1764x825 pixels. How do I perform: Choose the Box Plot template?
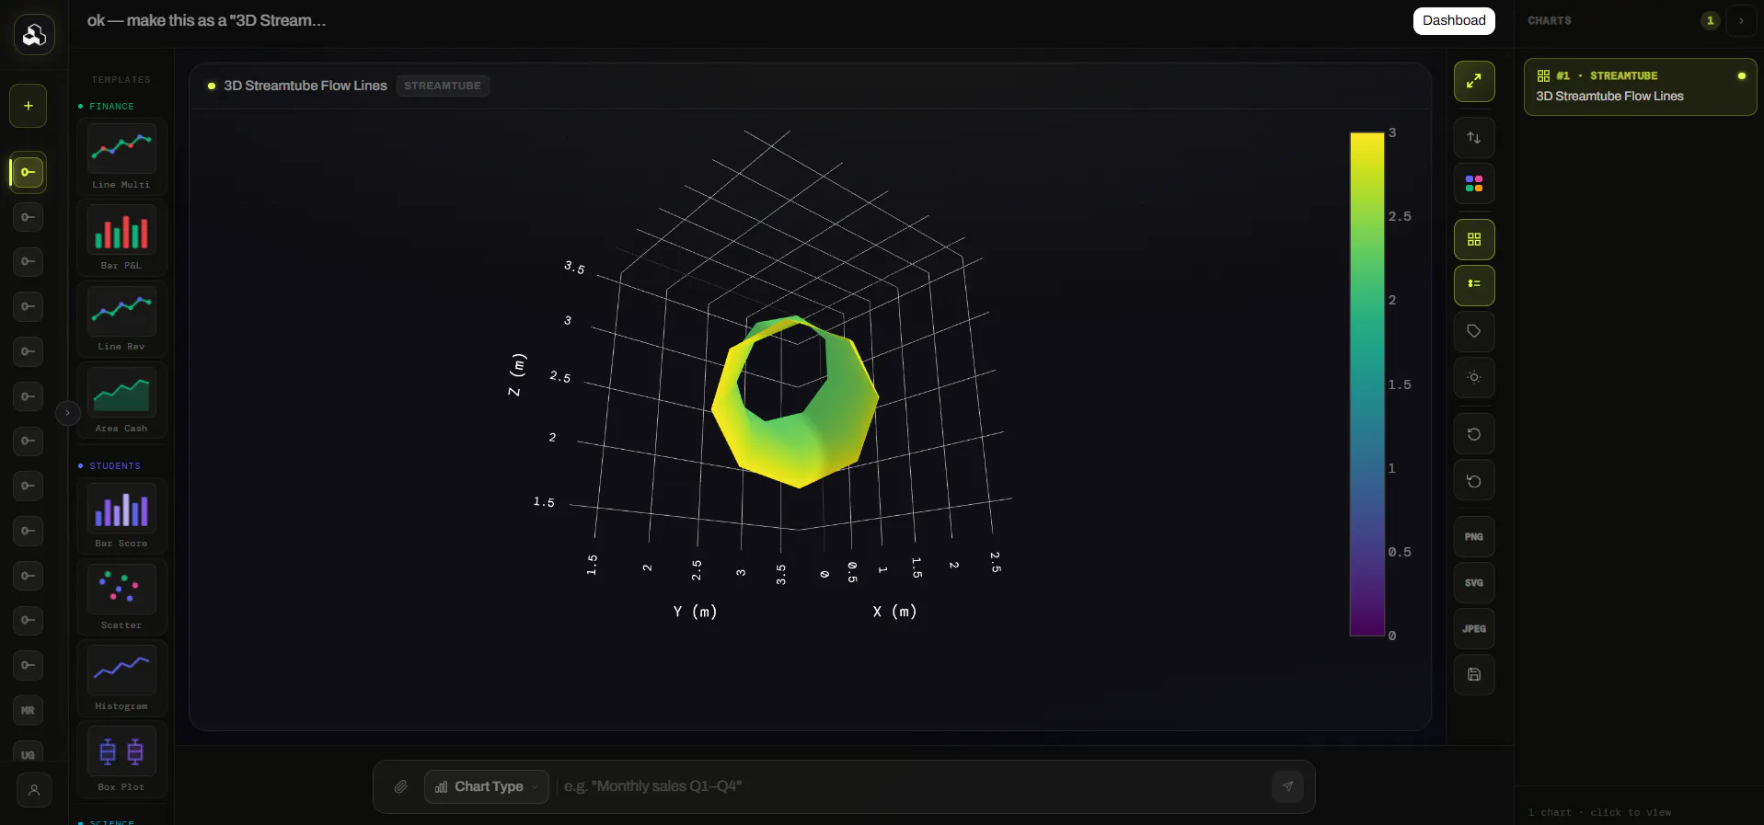click(x=121, y=759)
